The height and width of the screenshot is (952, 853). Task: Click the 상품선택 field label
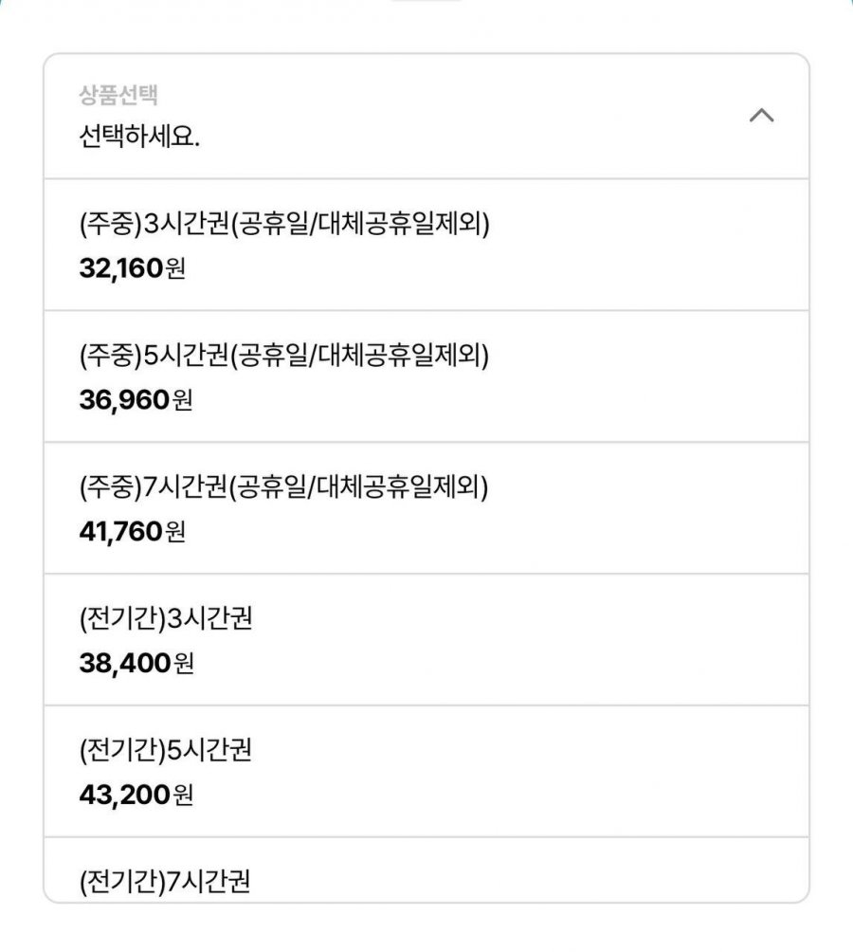tap(118, 96)
